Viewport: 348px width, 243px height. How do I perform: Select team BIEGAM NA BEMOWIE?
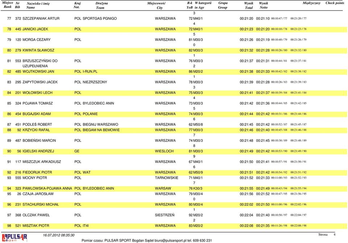pos(101,130)
